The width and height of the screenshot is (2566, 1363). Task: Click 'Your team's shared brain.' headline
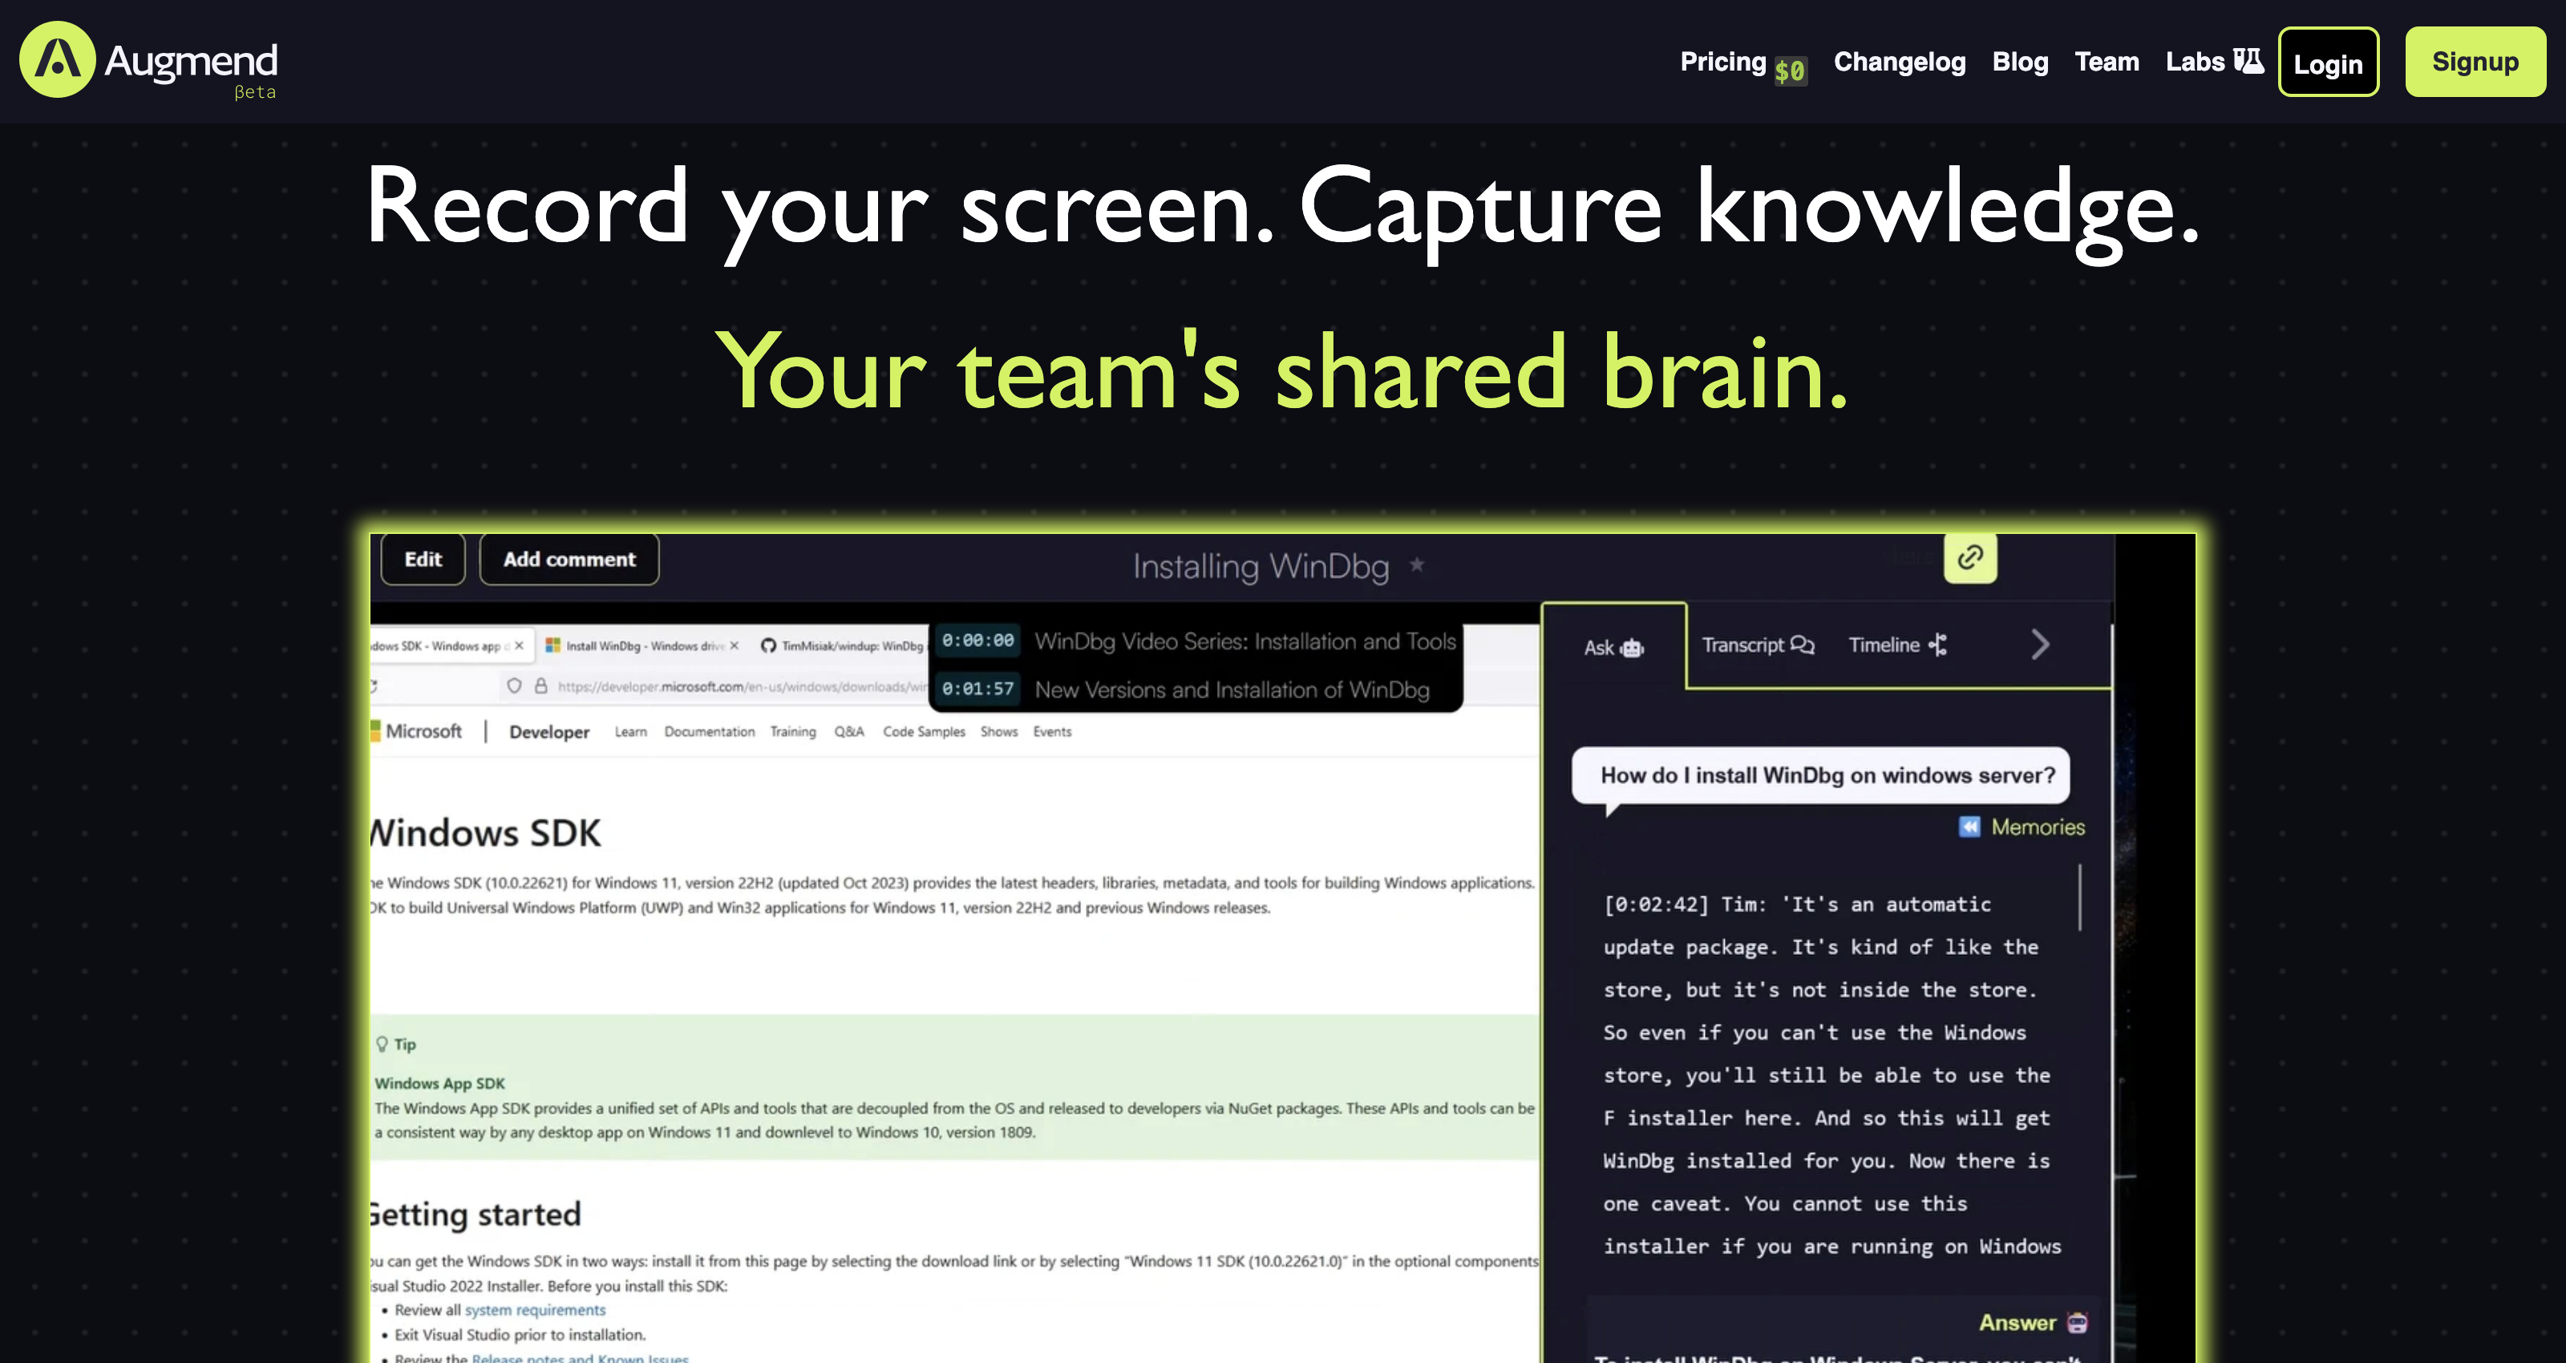click(1282, 370)
